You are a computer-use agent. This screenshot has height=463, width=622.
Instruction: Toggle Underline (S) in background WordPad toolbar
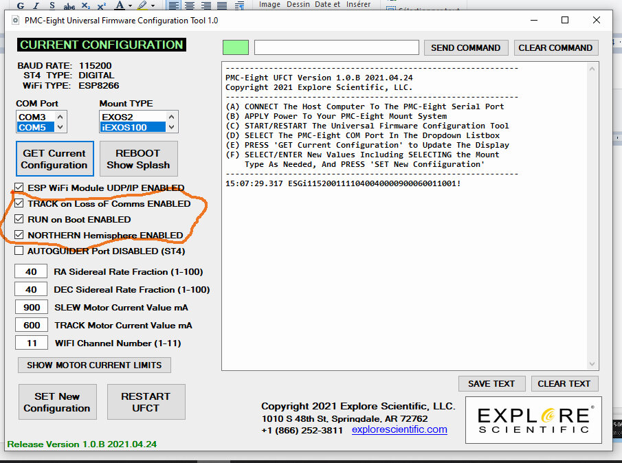click(52, 5)
